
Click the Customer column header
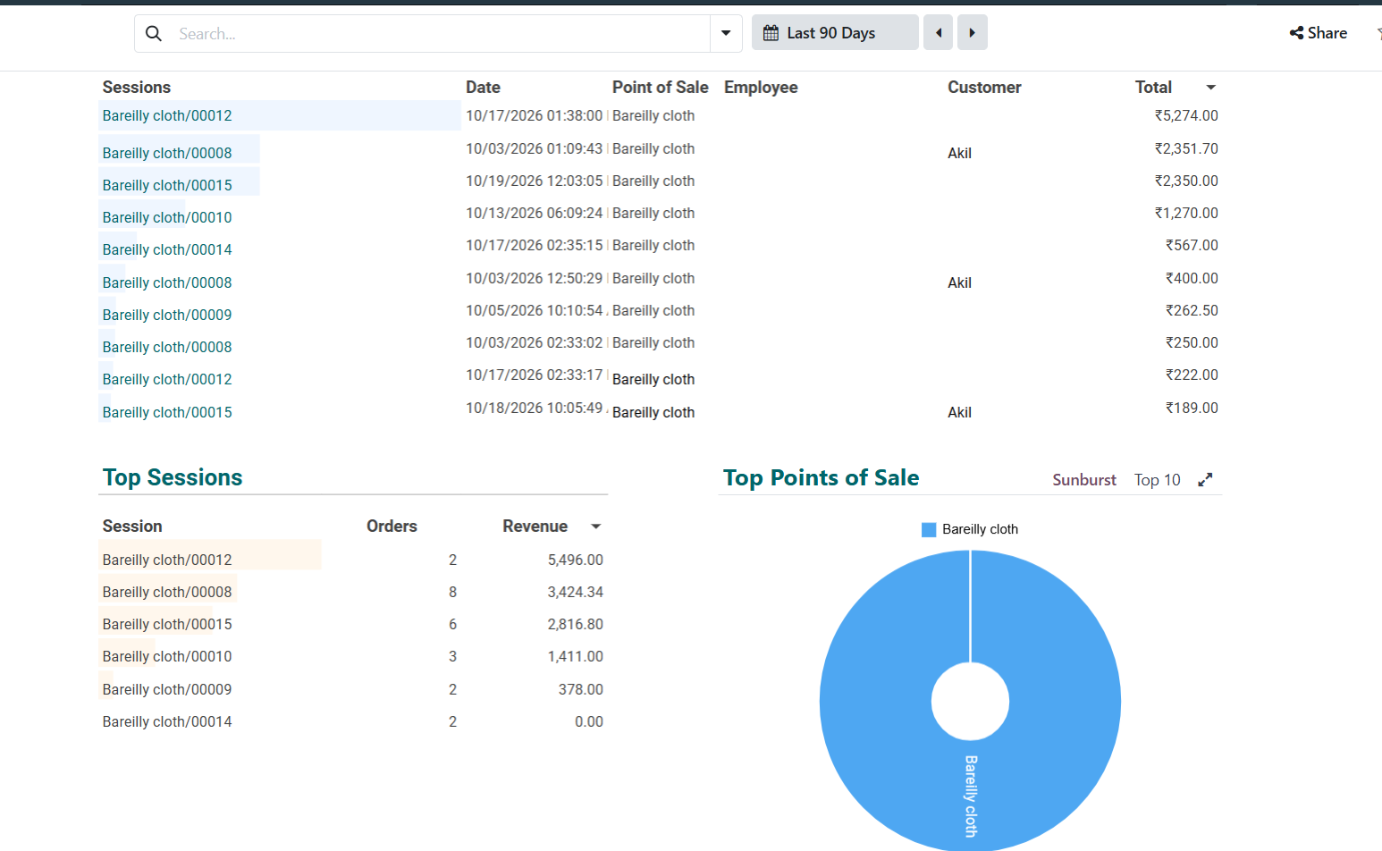tap(984, 88)
